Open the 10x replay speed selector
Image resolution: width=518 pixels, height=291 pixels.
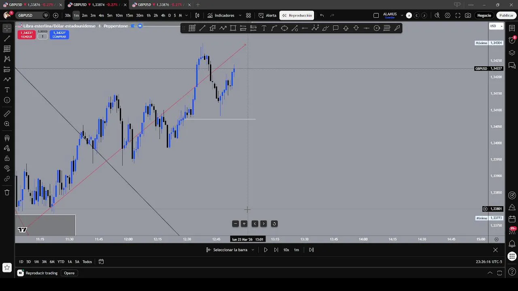(x=286, y=250)
